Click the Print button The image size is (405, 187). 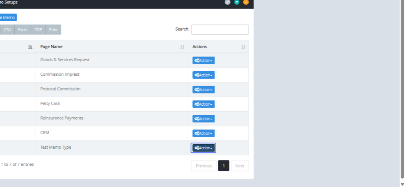tap(53, 30)
